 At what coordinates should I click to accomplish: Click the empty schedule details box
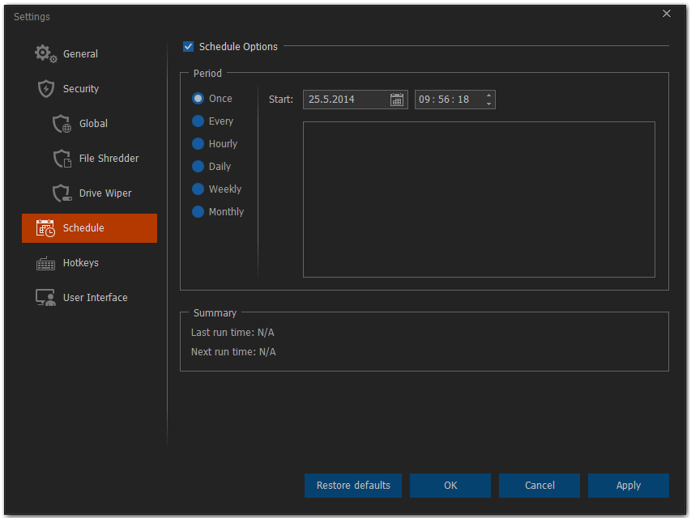coord(479,200)
